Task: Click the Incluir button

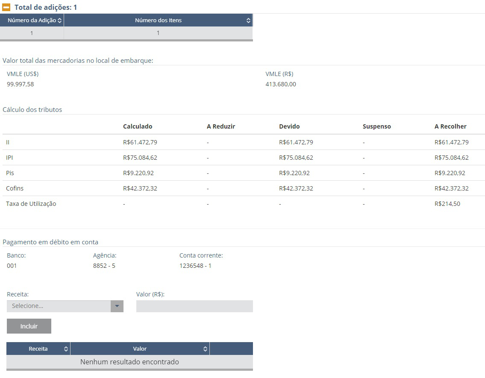Action: pos(29,326)
